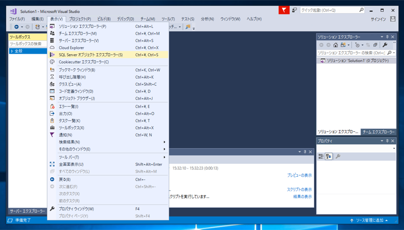Click the categorized view icon in Properties

tap(321, 156)
